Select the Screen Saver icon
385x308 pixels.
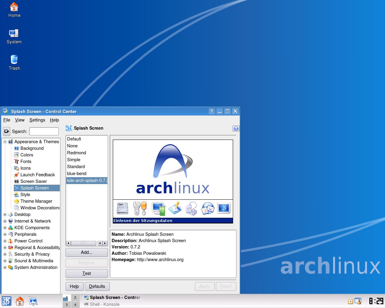coord(17,181)
